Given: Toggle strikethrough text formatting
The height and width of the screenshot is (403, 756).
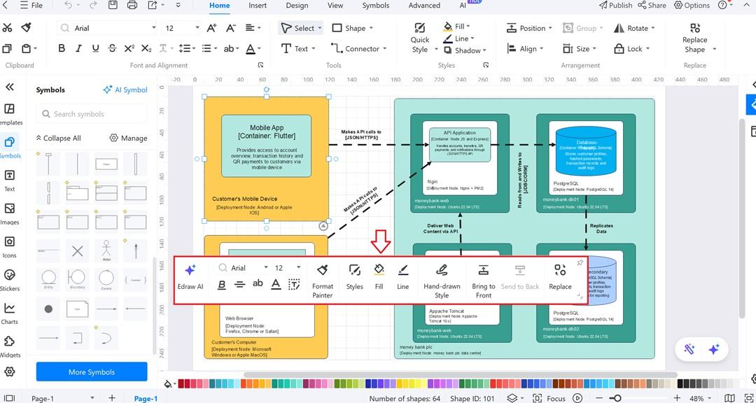Looking at the screenshot, I should click(111, 48).
